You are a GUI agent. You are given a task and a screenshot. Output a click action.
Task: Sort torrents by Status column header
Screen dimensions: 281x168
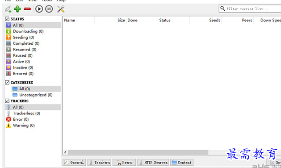174,20
